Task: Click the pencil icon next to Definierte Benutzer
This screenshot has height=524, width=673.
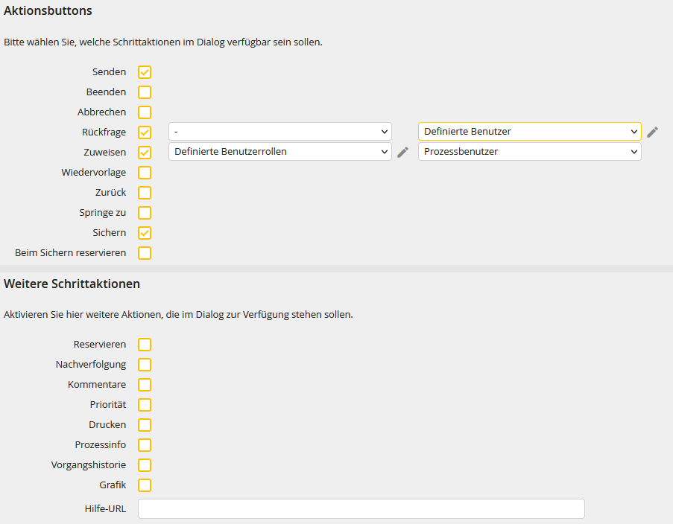Action: pos(652,132)
